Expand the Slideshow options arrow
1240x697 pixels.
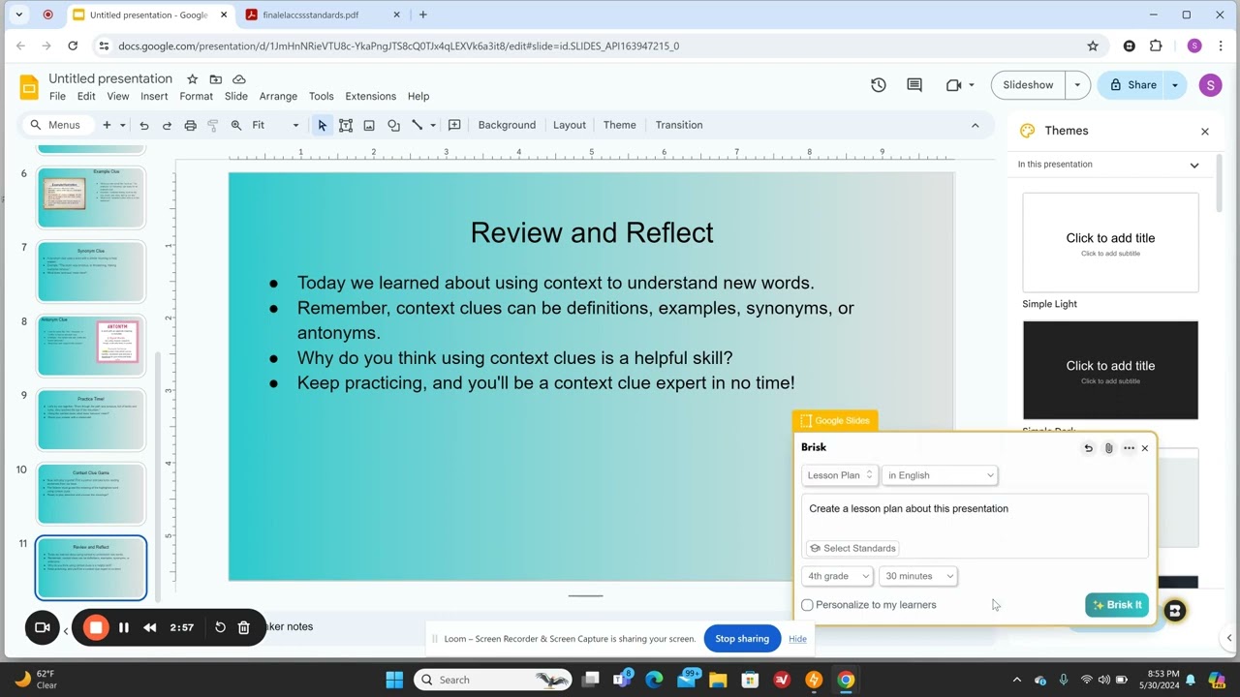1077,85
